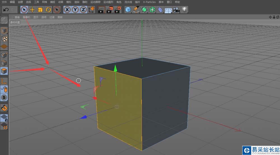Image resolution: width=280 pixels, height=155 pixels.
Task: Open the 工具 menu
Action: [x=36, y=2]
